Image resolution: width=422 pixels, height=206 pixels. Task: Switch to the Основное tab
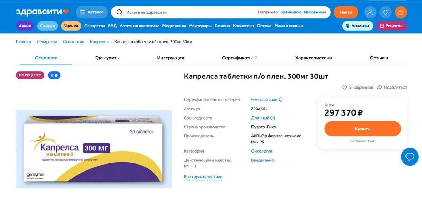pos(46,58)
